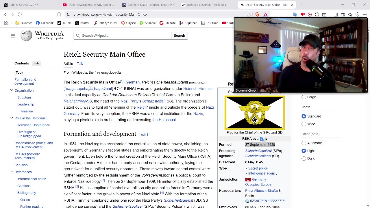This screenshot has width=370, height=208.
Task: Select Automatic color radio button
Action: 304,143
